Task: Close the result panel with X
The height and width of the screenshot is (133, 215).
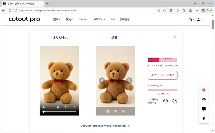Action: click(x=175, y=37)
